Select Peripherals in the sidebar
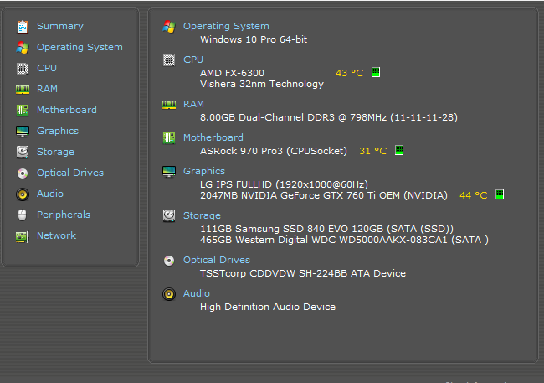The height and width of the screenshot is (383, 544). (64, 215)
